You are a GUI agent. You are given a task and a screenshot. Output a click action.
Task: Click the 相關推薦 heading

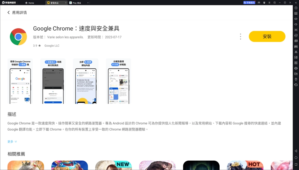16,154
